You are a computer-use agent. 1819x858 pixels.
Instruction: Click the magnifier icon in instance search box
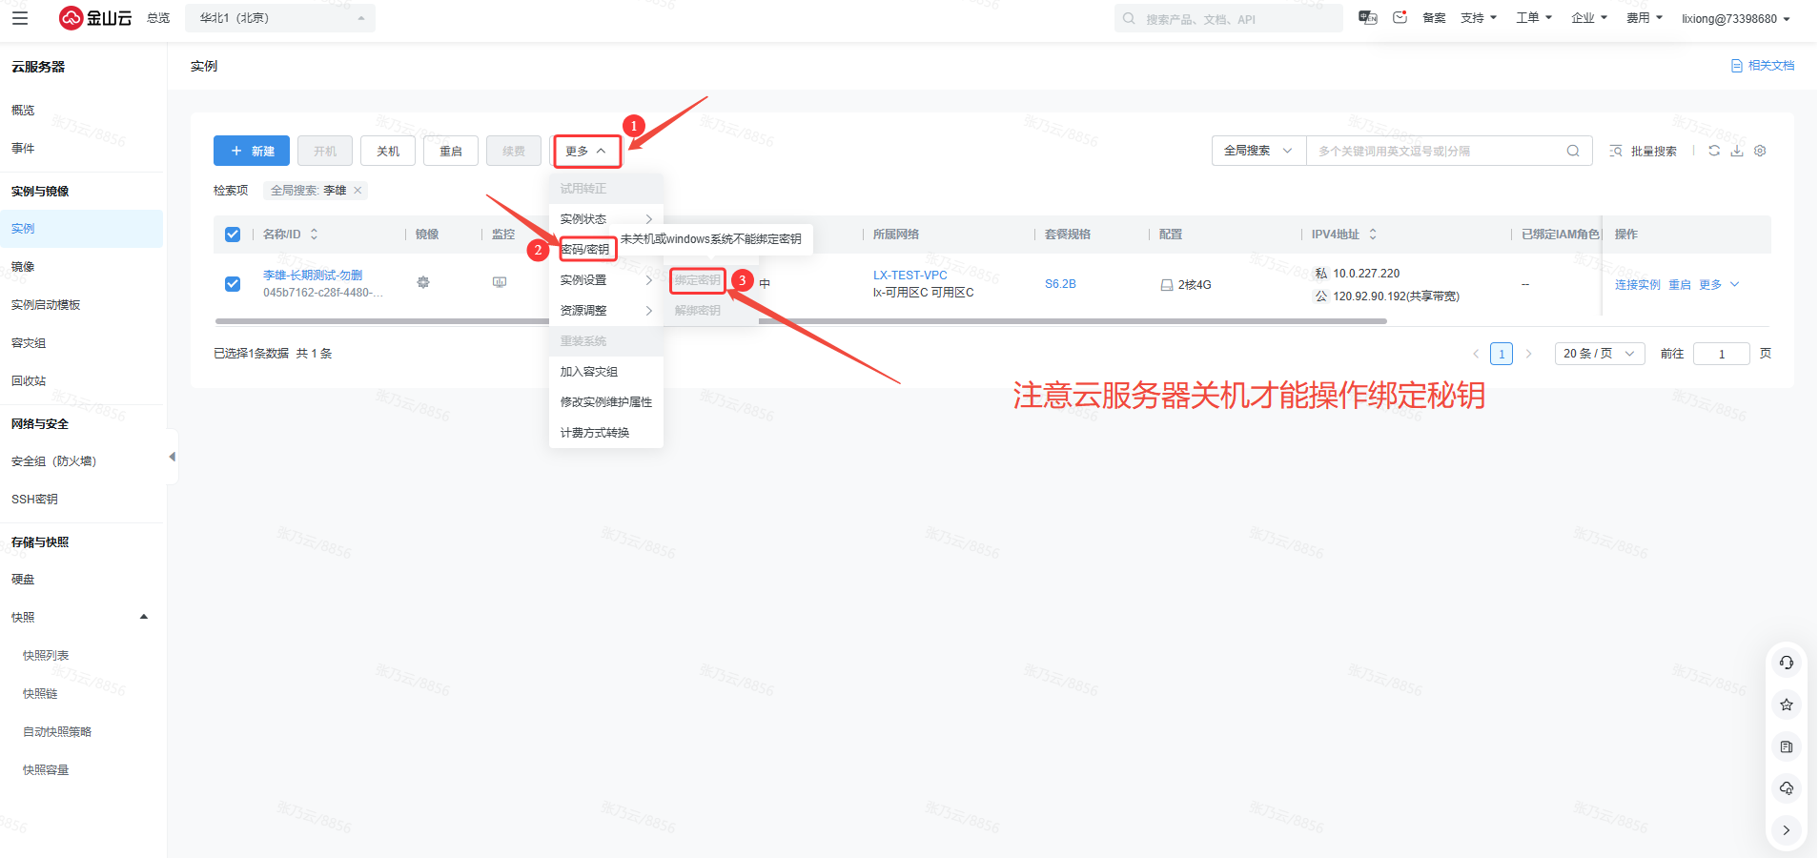click(x=1573, y=151)
